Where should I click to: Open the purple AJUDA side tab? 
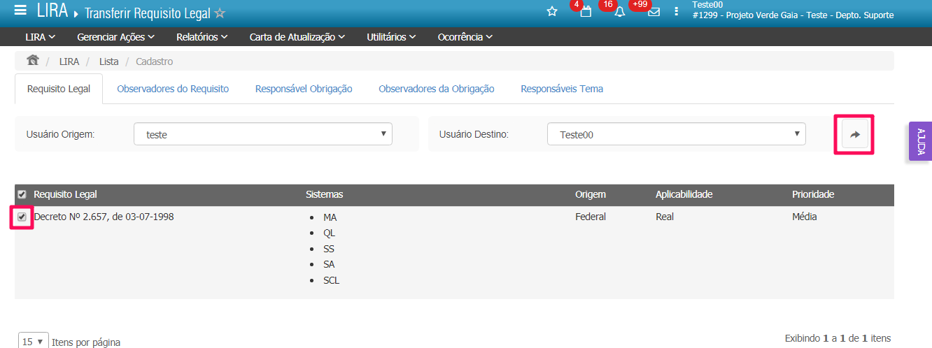pos(920,141)
